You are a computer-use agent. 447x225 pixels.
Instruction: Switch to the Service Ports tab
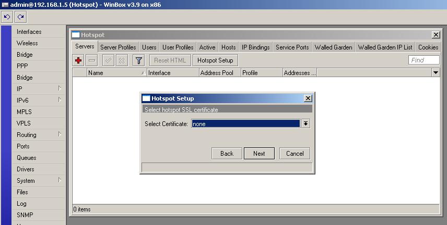[x=292, y=47]
